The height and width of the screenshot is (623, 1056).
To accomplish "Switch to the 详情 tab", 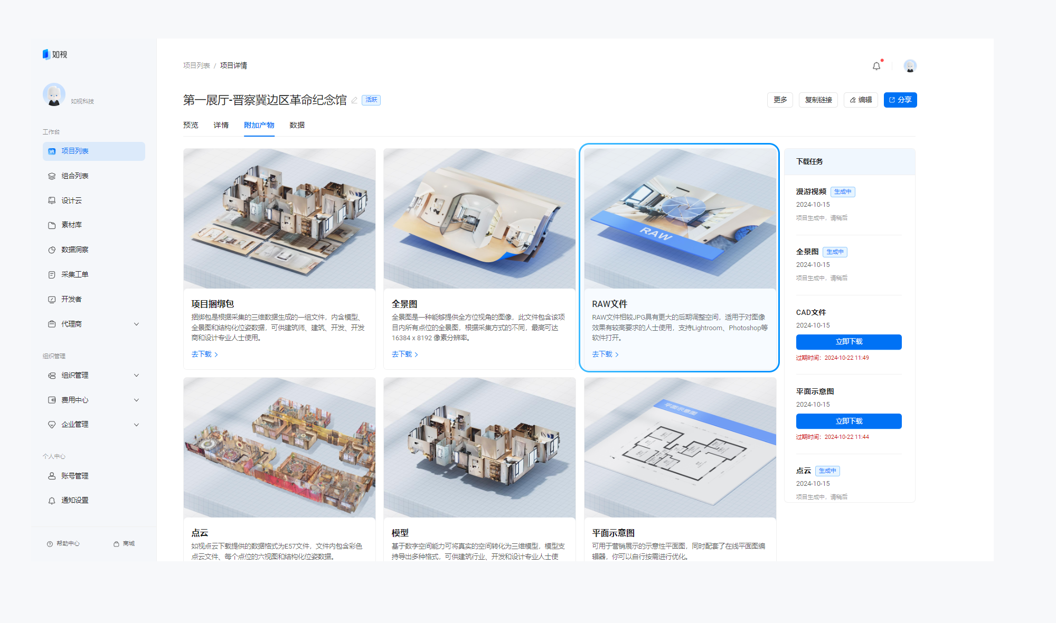I will click(221, 125).
